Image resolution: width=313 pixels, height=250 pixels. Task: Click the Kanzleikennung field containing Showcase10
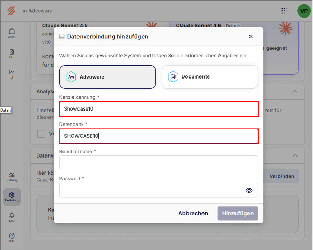click(159, 109)
